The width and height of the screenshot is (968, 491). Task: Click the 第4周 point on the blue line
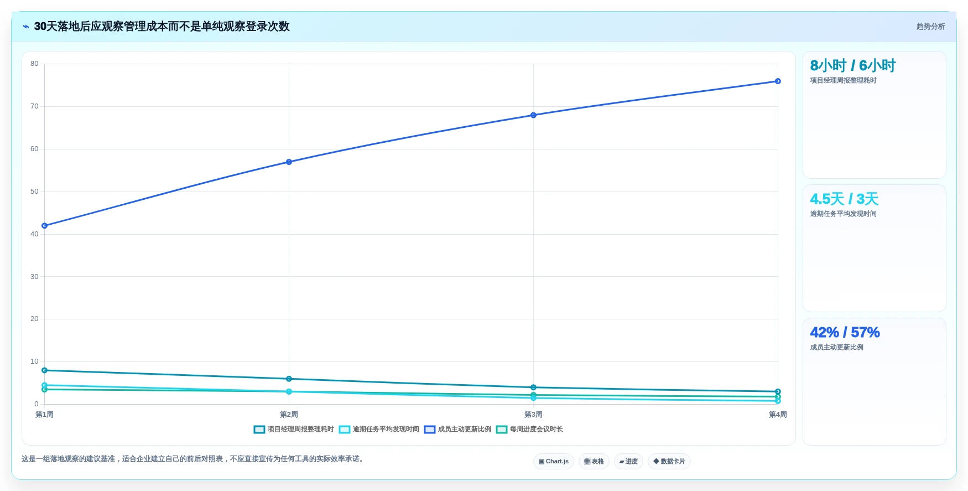[x=778, y=81]
